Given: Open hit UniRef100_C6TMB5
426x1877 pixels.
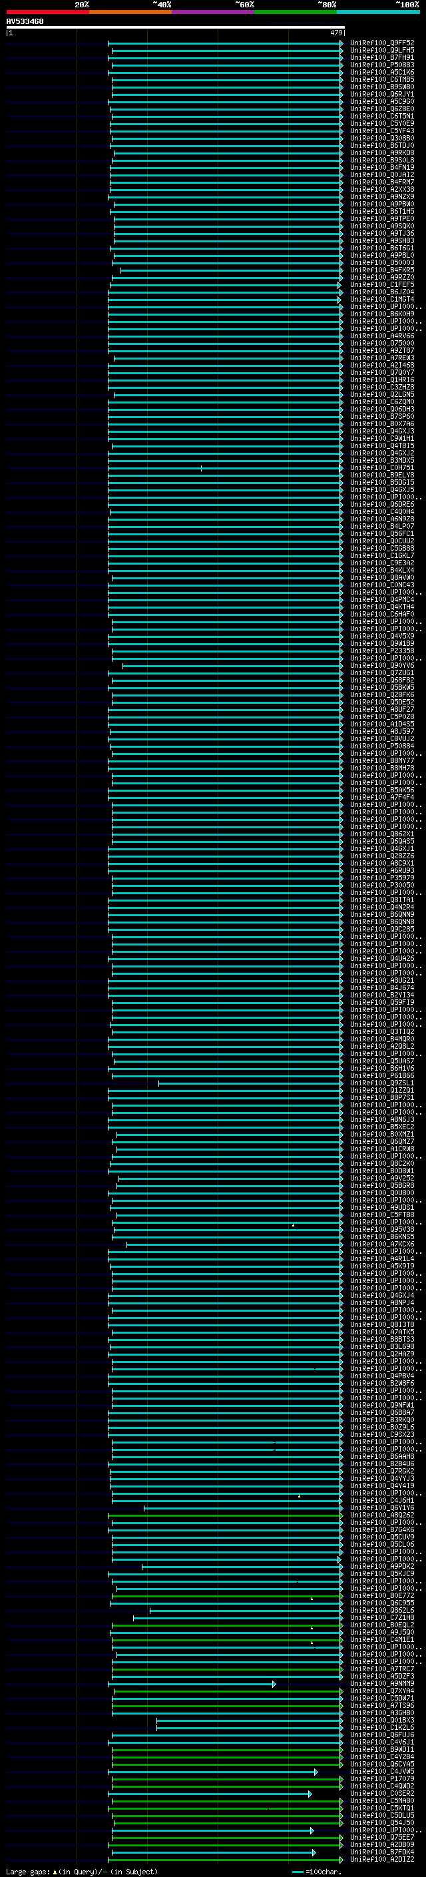Looking at the screenshot, I should click(382, 79).
